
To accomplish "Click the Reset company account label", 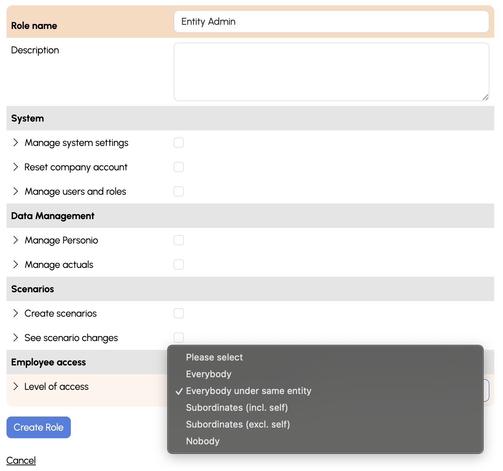I will click(x=76, y=167).
